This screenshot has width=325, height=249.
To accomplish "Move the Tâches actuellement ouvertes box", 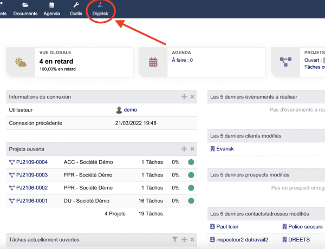I will [184, 239].
